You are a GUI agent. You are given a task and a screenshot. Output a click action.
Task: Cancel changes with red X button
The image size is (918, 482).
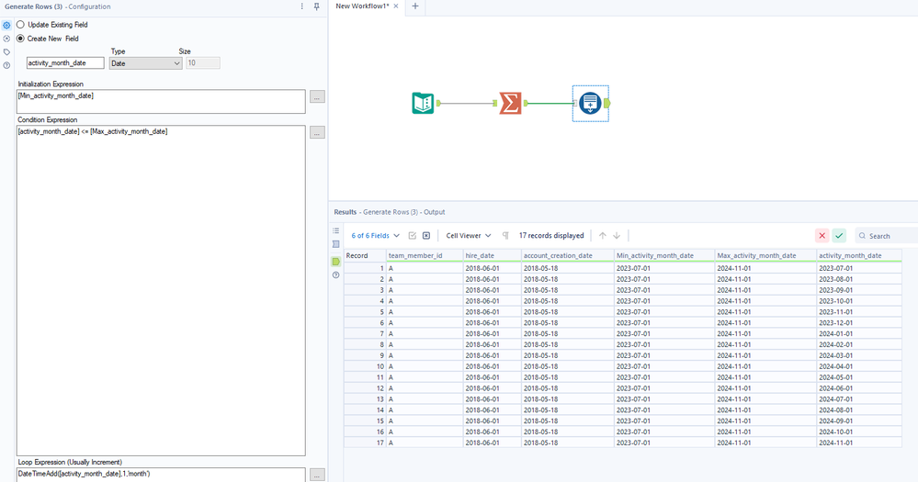point(822,236)
